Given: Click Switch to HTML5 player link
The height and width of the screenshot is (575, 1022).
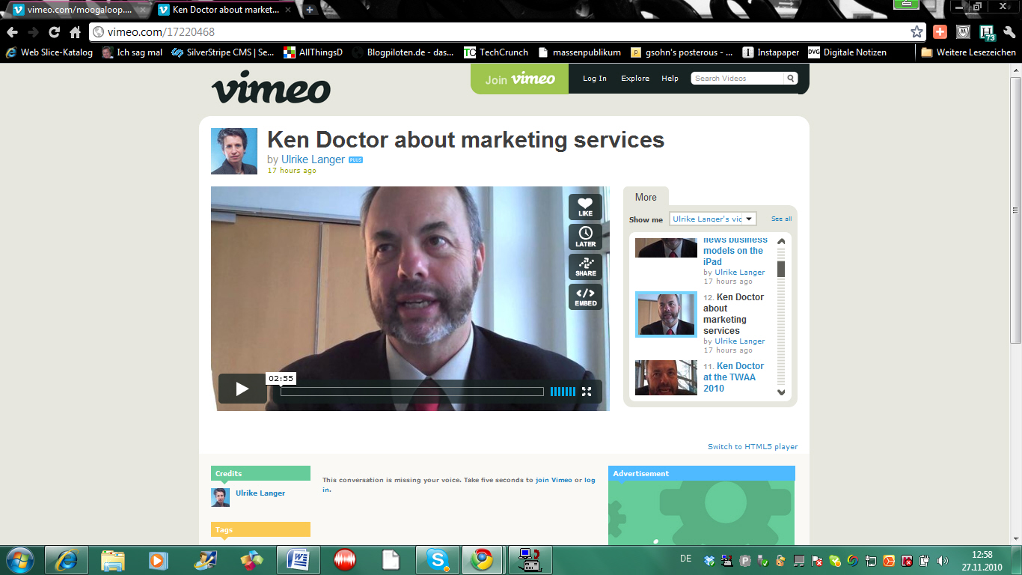Looking at the screenshot, I should 753,447.
